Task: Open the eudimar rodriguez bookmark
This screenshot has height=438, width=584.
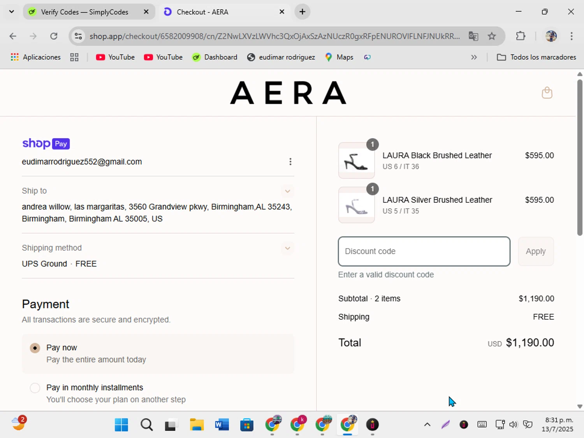Action: click(281, 57)
